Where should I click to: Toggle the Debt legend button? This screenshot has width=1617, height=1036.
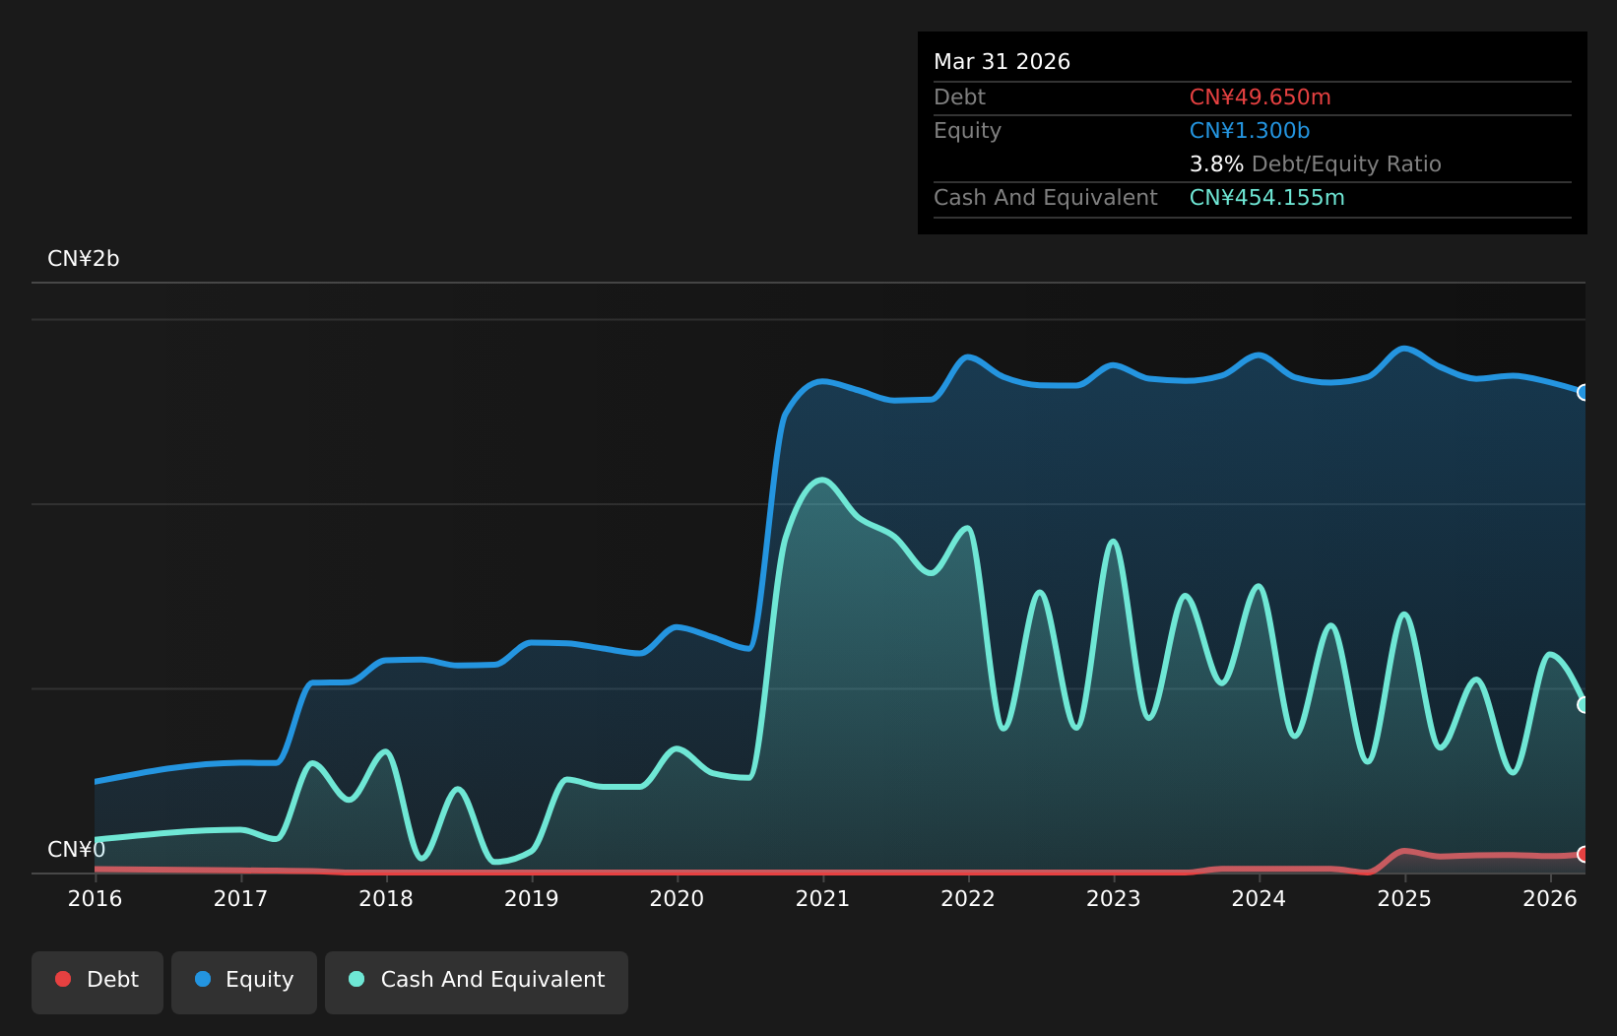[97, 982]
